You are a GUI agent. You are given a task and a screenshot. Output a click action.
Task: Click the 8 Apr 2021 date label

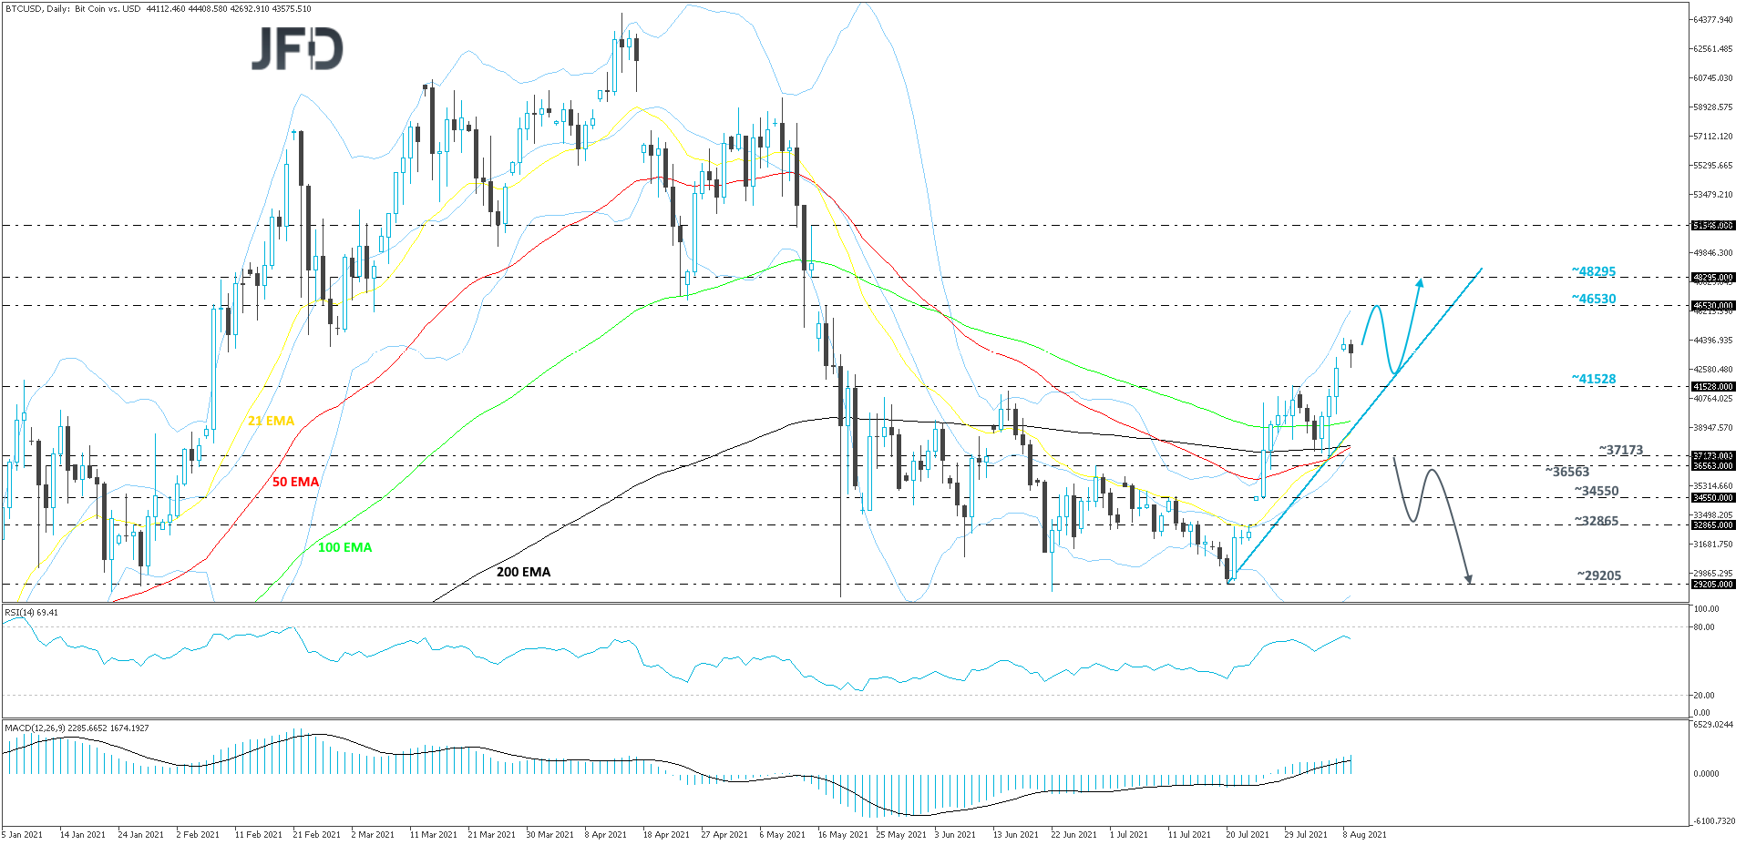[x=605, y=835]
